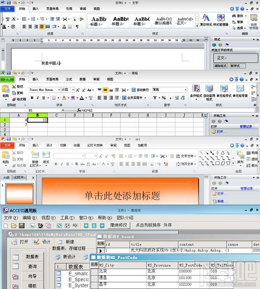The height and width of the screenshot is (289, 260).
Task: Select slide 1 thumbnail in presentation
Action: tap(20, 194)
